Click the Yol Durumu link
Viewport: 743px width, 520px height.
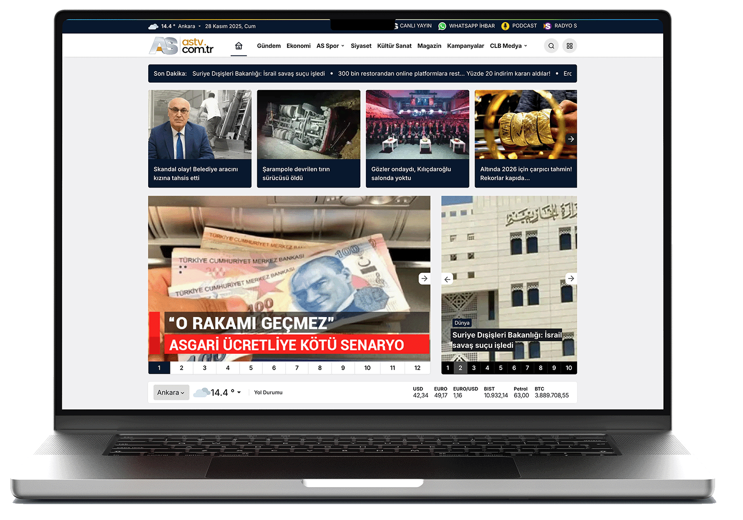coord(268,393)
